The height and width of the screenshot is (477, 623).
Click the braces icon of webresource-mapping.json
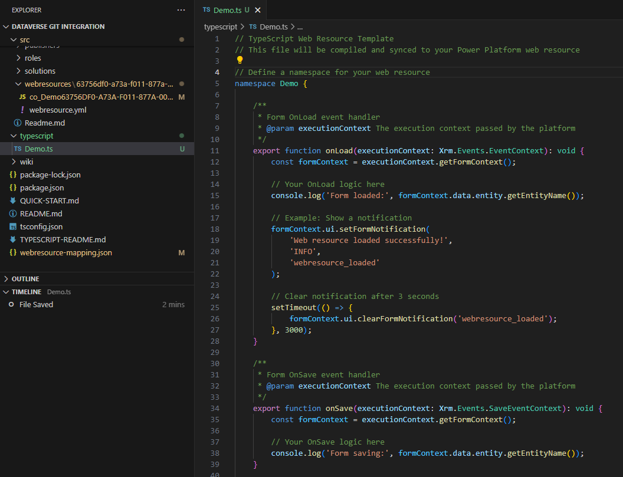(13, 252)
